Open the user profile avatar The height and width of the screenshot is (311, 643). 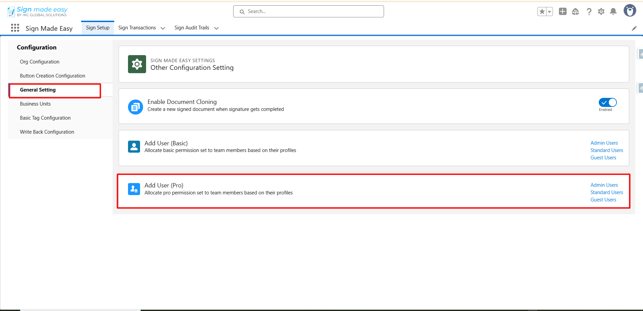coord(630,11)
